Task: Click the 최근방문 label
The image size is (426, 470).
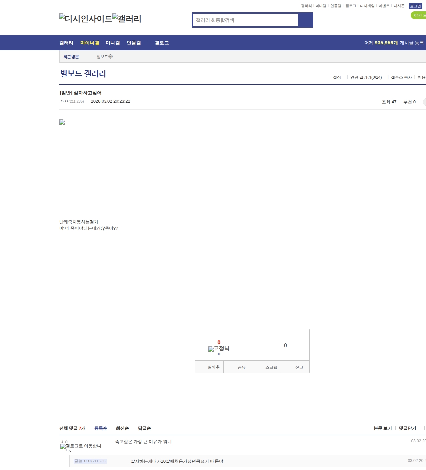Action: [x=71, y=57]
